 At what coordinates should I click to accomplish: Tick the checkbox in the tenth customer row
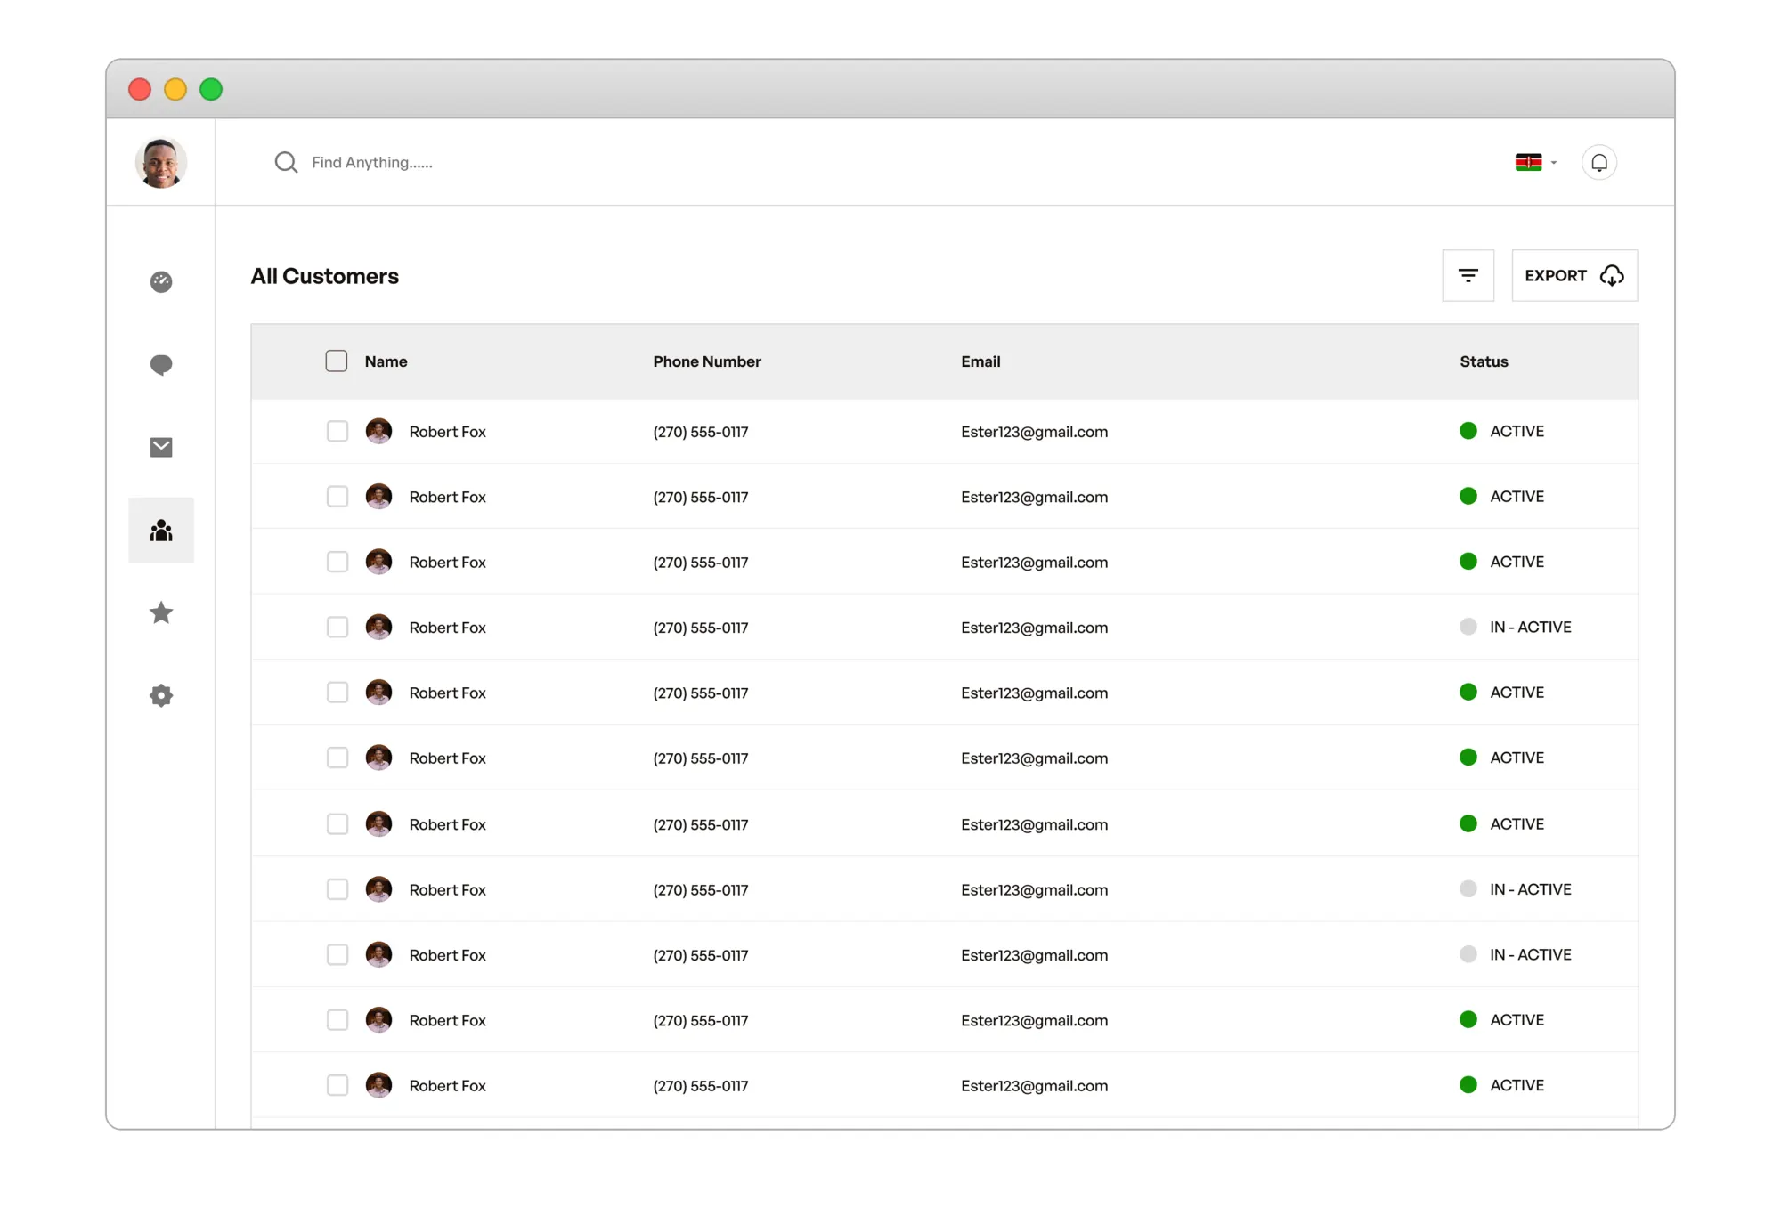[x=337, y=1020]
